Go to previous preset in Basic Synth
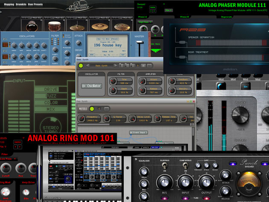 [x=88, y=65]
